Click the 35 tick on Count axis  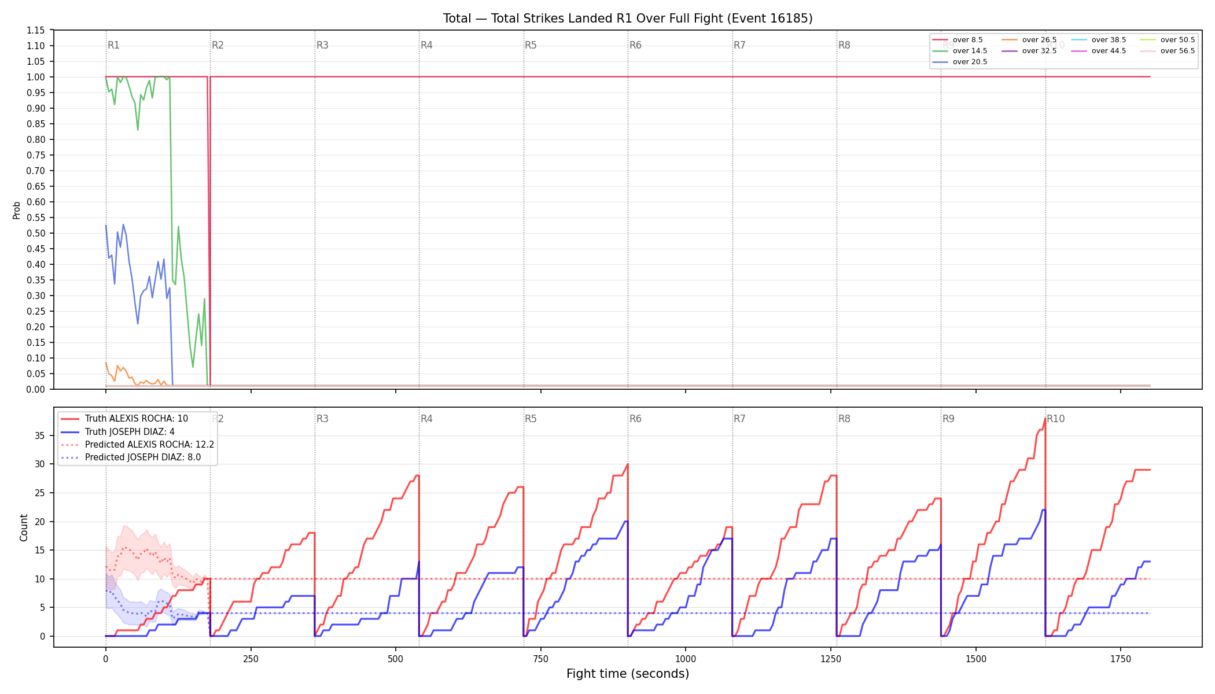tap(40, 435)
